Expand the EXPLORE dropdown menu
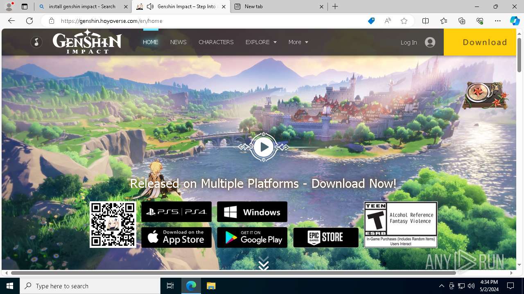 tap(261, 42)
